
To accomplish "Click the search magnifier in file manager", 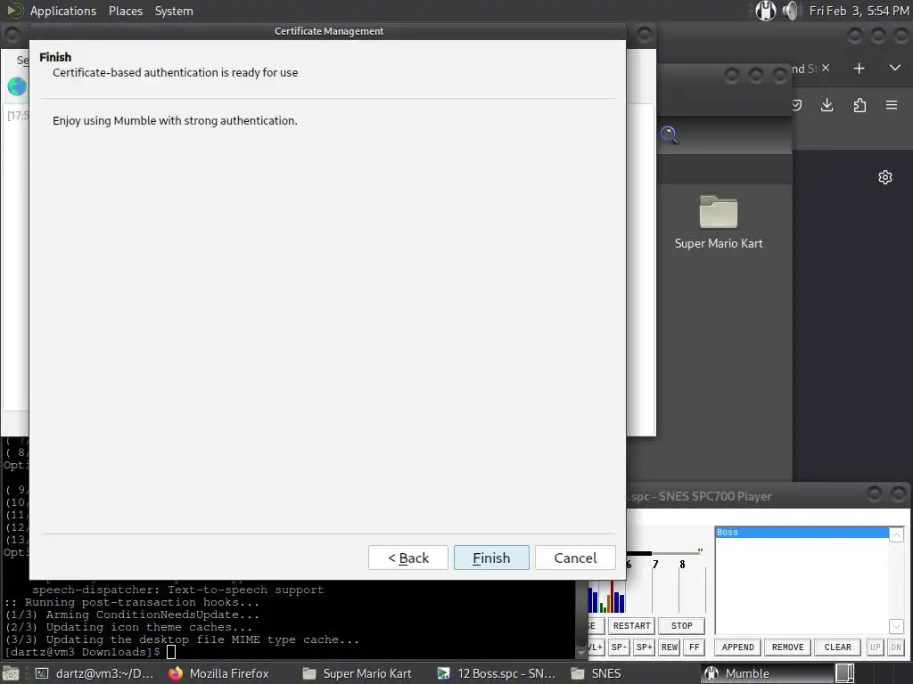I will tap(669, 135).
